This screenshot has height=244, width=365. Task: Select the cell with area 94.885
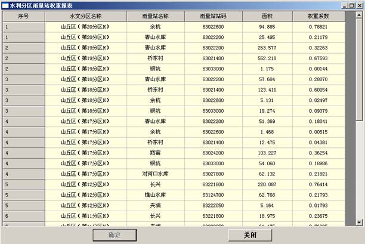[267, 27]
